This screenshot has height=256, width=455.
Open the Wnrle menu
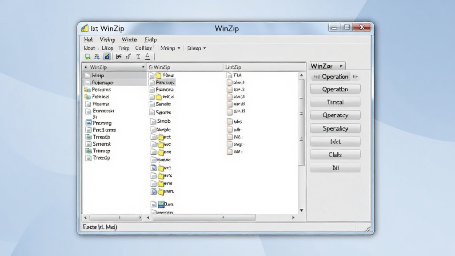click(129, 40)
